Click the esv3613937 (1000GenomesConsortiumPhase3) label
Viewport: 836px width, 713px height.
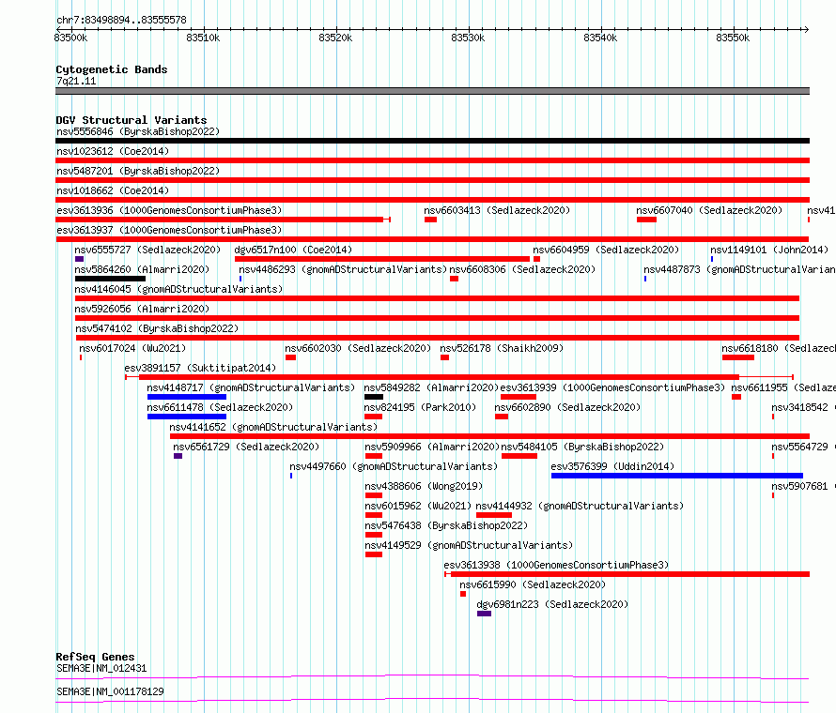[169, 230]
